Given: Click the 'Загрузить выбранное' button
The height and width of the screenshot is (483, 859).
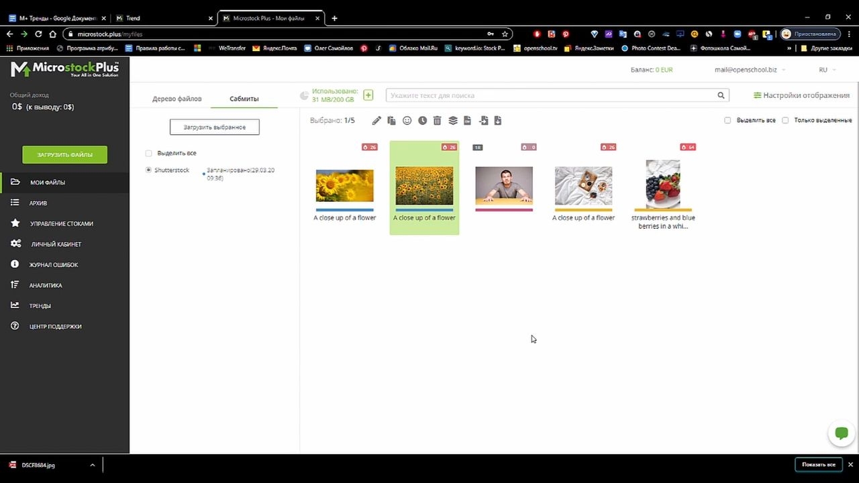Looking at the screenshot, I should coord(215,127).
